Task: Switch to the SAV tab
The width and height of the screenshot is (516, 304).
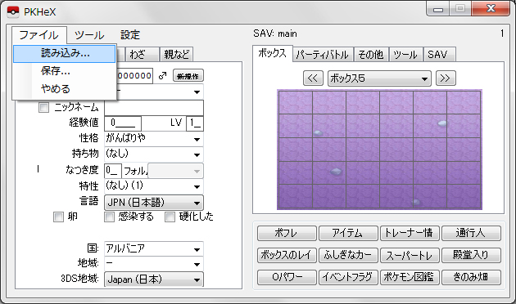Action: 439,55
